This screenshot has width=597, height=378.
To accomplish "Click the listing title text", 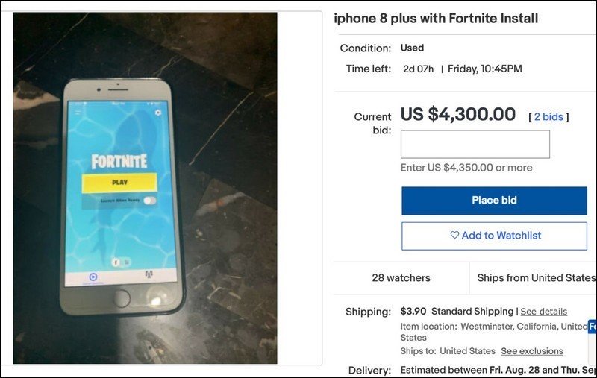I will 436,19.
